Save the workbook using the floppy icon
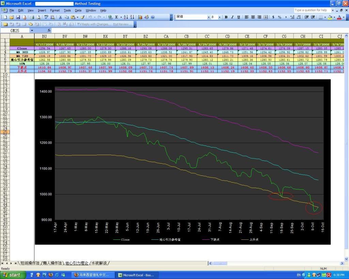The height and width of the screenshot is (279, 349). (18, 17)
